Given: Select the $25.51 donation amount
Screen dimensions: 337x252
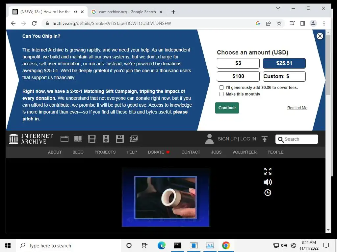Looking at the screenshot, I should [x=284, y=63].
